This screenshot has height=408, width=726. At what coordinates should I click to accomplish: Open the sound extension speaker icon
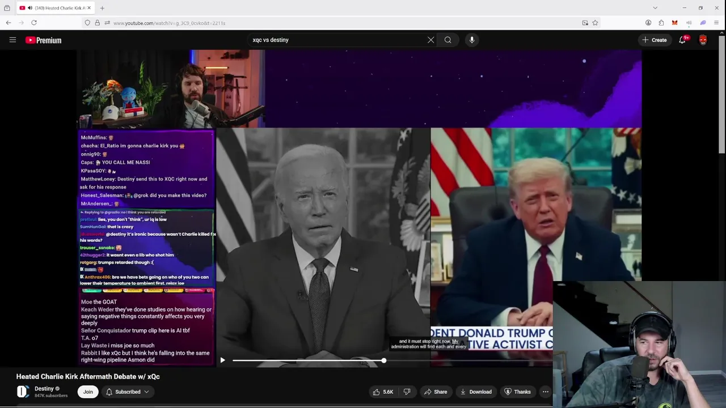coord(689,23)
